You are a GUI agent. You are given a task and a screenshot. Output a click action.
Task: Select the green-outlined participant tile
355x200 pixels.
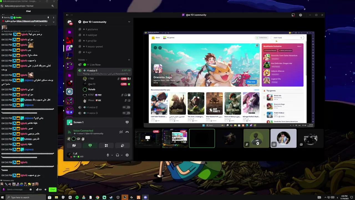point(202,138)
